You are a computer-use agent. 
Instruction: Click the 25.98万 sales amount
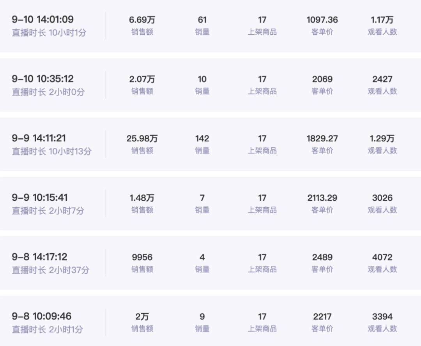pos(142,139)
